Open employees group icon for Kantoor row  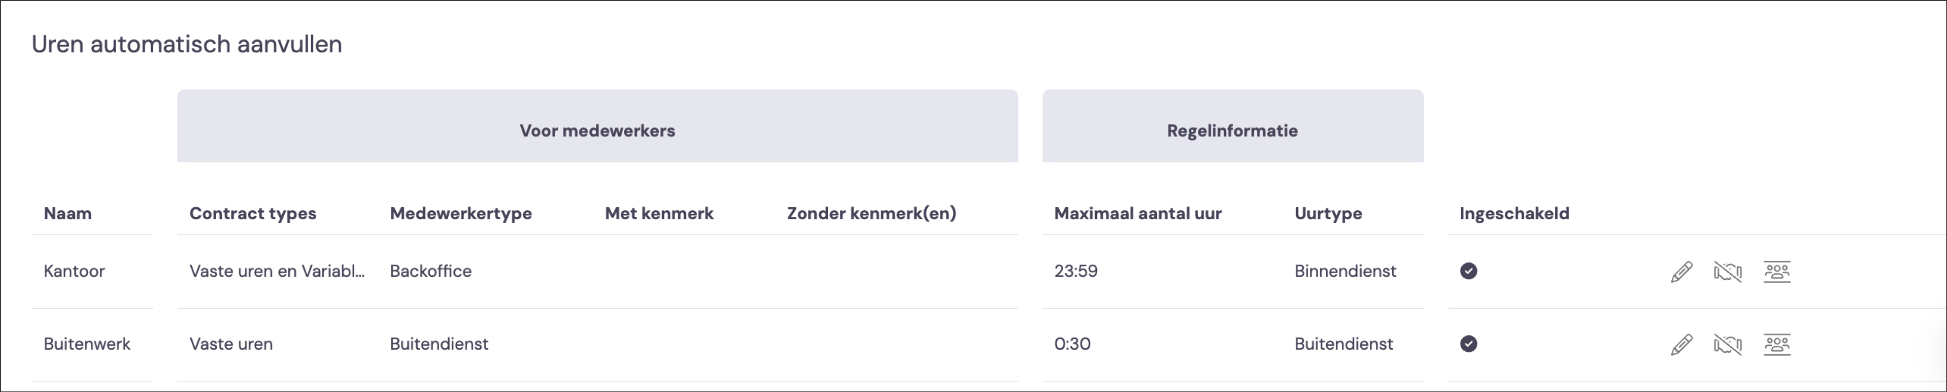tap(1777, 272)
